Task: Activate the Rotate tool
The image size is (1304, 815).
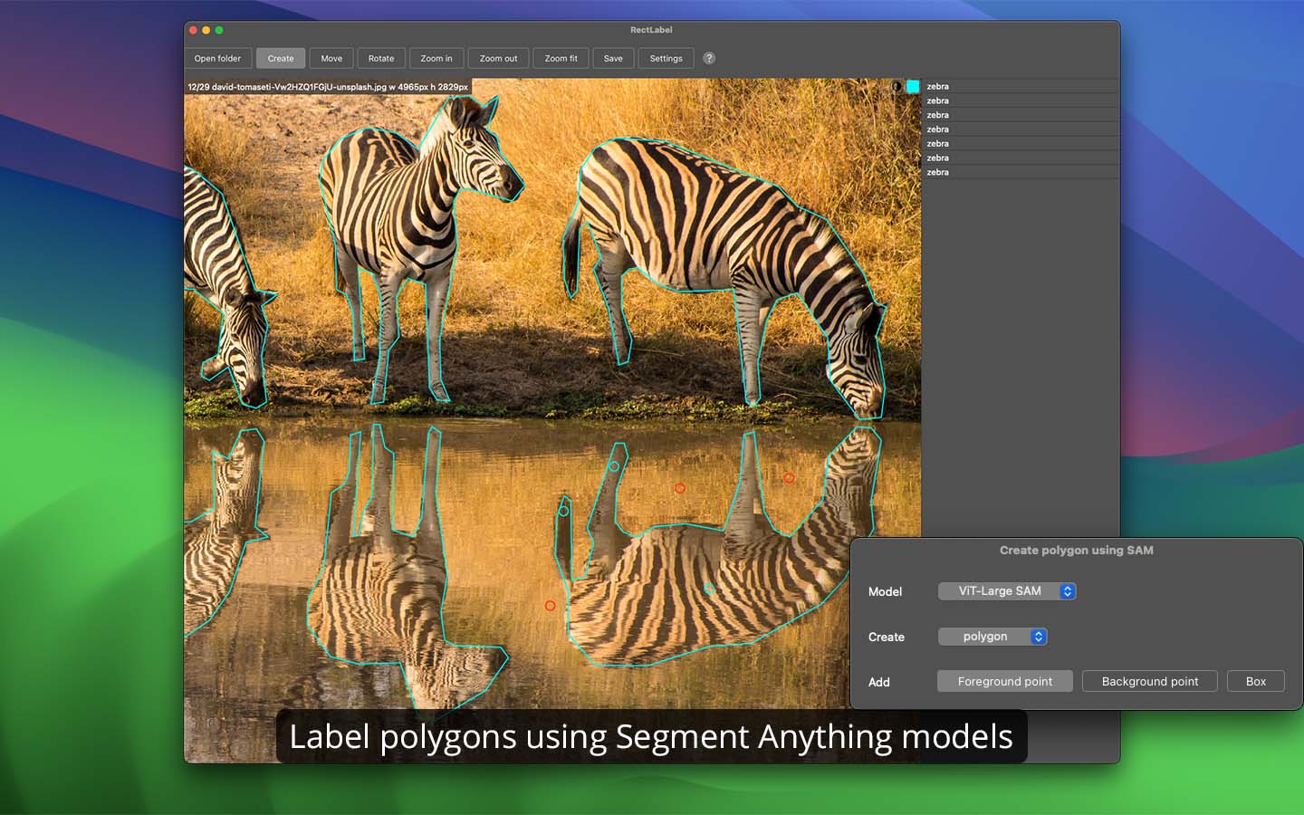Action: (380, 58)
